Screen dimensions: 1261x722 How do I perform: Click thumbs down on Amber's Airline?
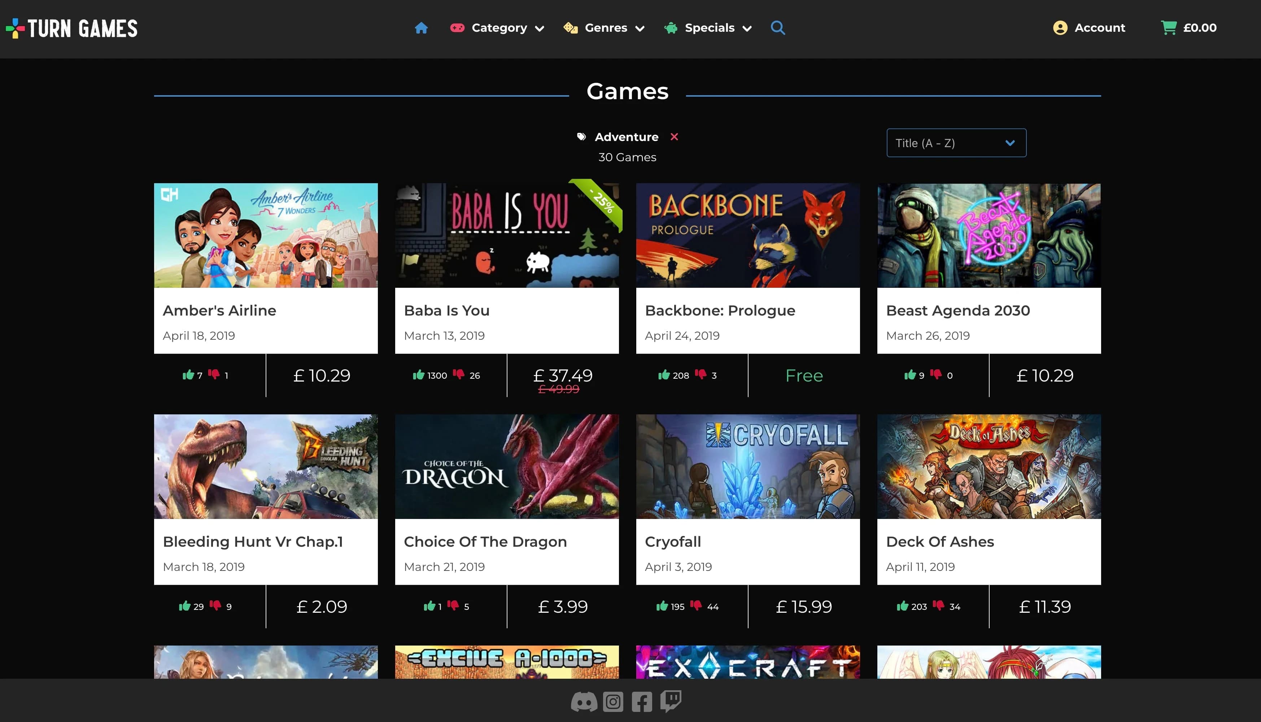[x=214, y=374]
